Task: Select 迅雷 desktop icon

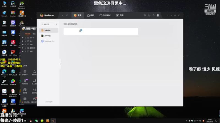Action: click(13, 33)
